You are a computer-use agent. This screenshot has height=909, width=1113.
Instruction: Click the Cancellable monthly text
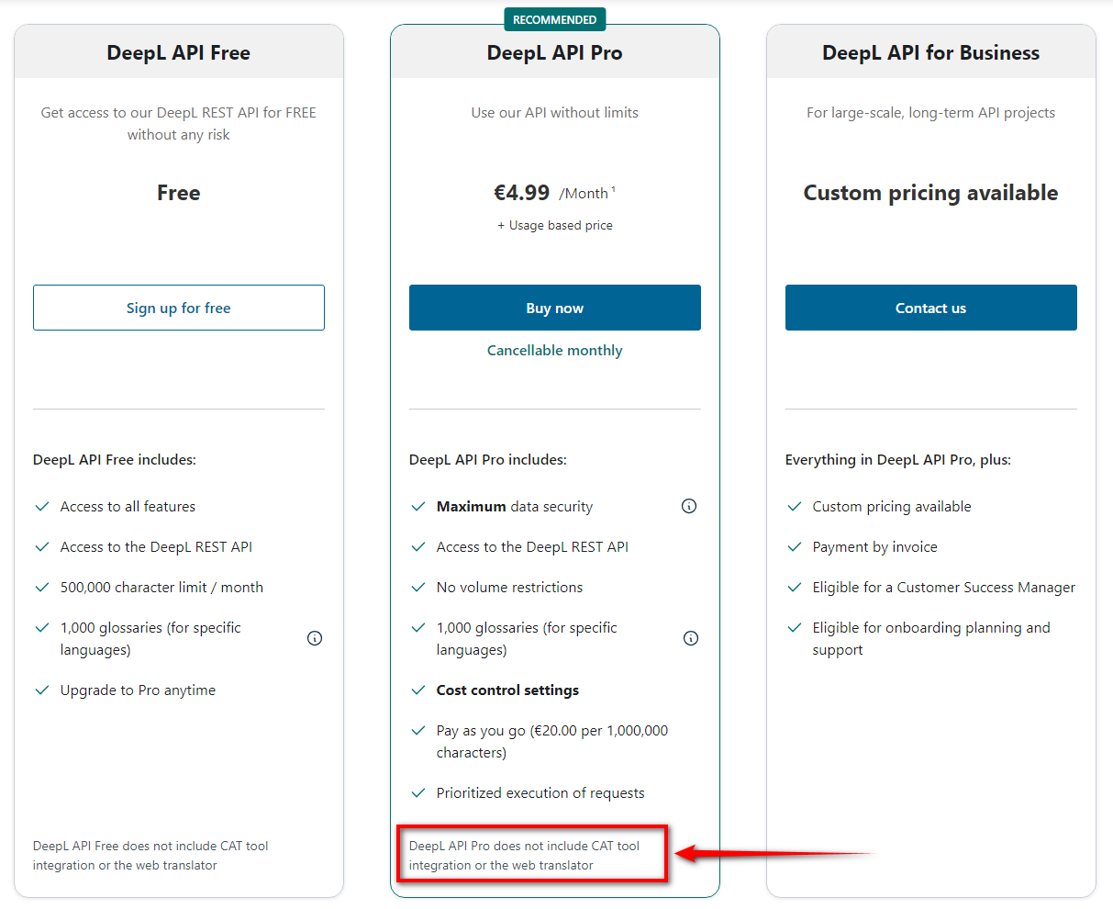(554, 351)
